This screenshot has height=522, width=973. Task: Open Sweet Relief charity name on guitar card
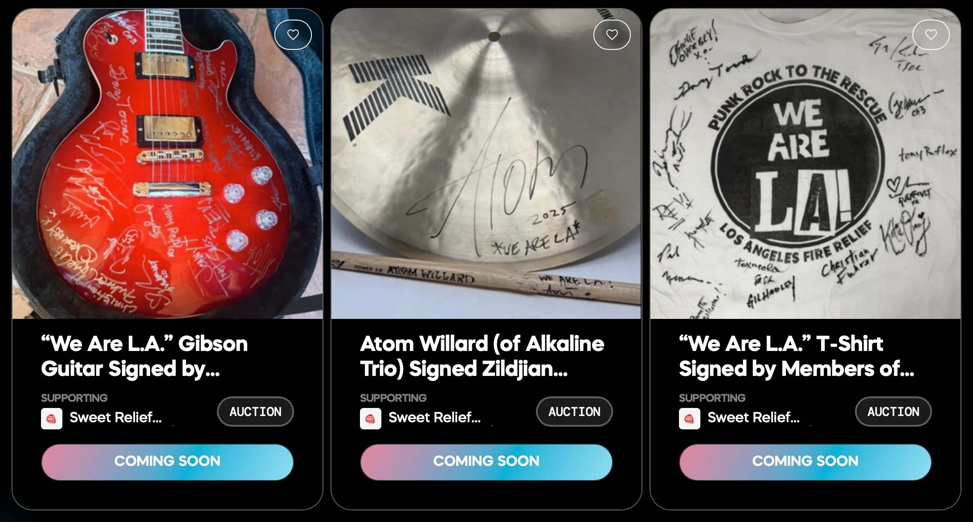116,417
